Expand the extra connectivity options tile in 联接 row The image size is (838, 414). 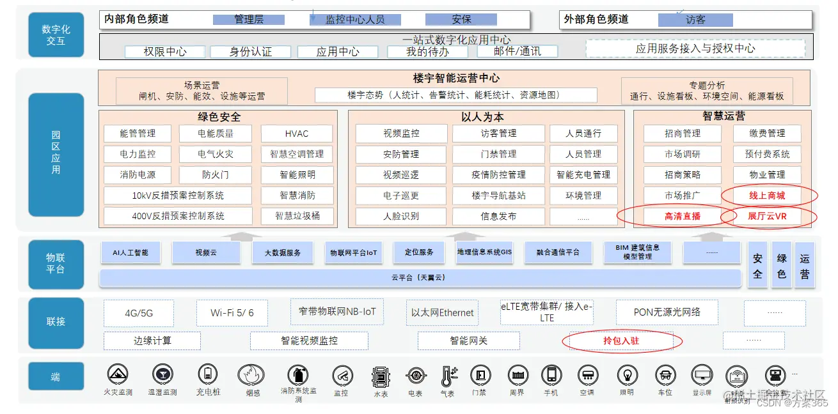pyautogui.click(x=775, y=312)
